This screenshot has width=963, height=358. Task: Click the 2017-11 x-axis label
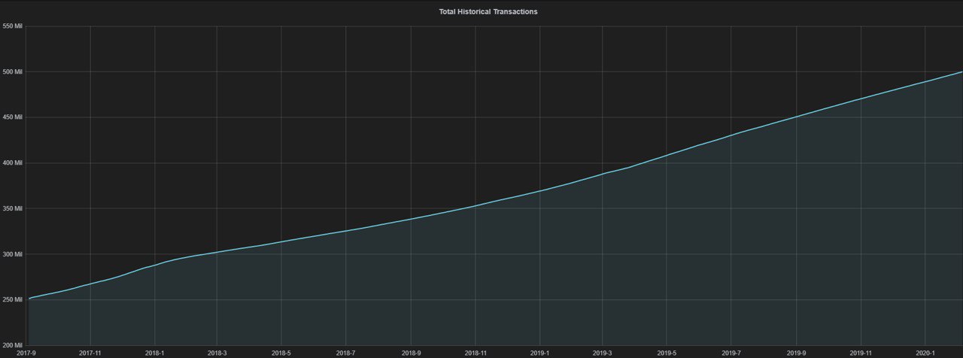(90, 353)
